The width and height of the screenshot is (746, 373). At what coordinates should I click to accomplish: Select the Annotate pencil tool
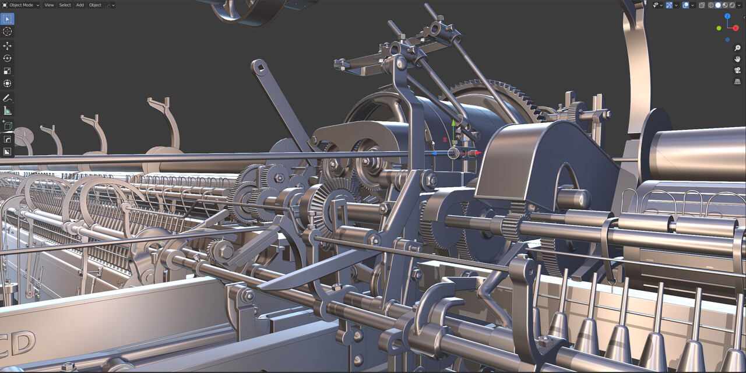tap(7, 98)
